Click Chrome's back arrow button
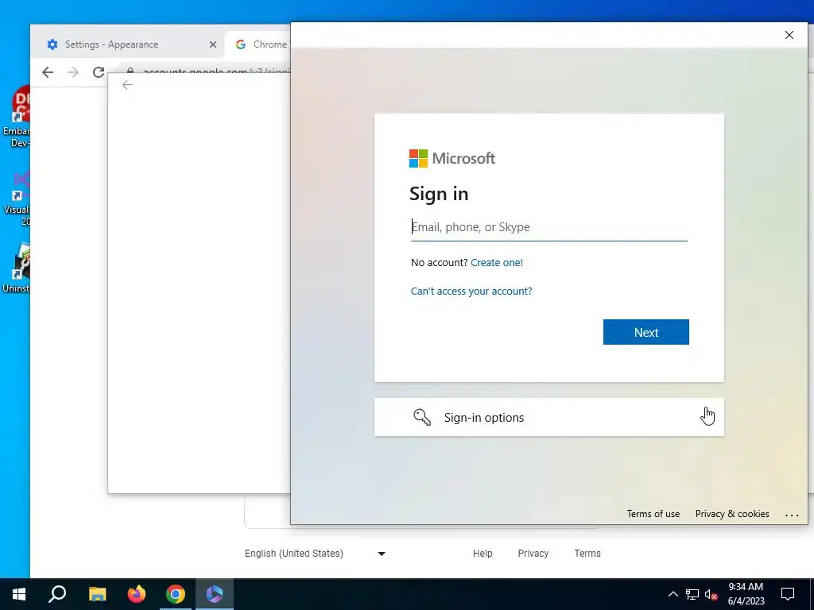Screen dimensions: 814x610 pos(48,72)
